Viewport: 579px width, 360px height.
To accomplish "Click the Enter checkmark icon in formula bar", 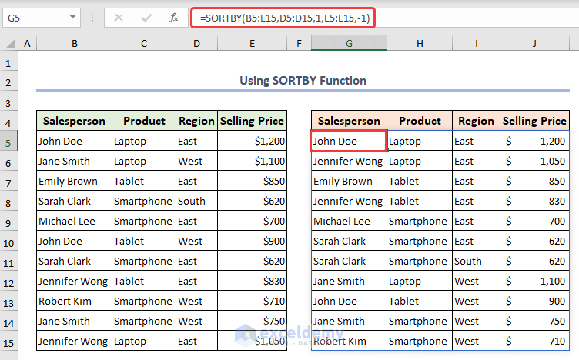I will pyautogui.click(x=146, y=18).
